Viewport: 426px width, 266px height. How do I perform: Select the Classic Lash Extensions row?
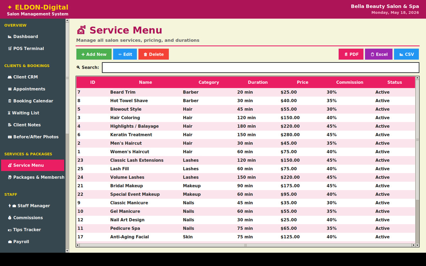coord(246,160)
